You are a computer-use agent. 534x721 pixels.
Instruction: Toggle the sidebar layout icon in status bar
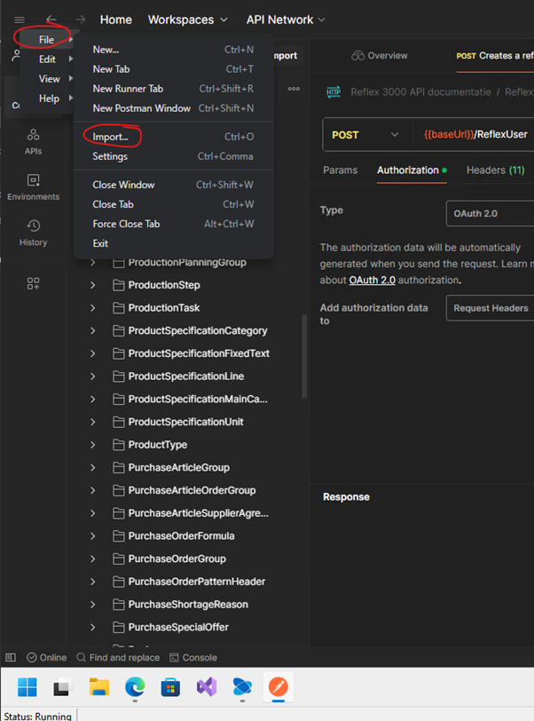(x=11, y=658)
